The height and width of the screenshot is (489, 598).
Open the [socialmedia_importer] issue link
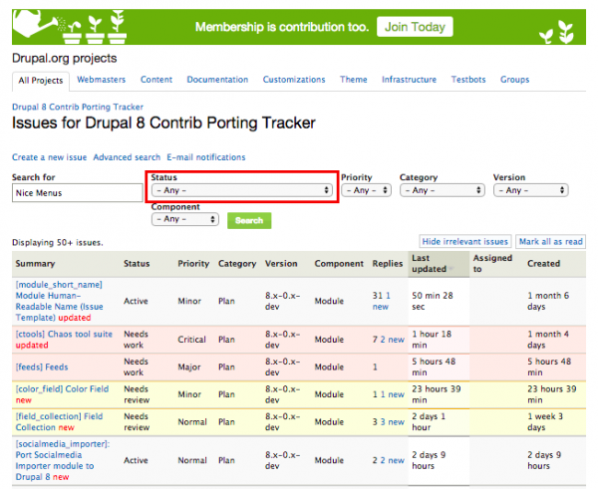point(63,460)
